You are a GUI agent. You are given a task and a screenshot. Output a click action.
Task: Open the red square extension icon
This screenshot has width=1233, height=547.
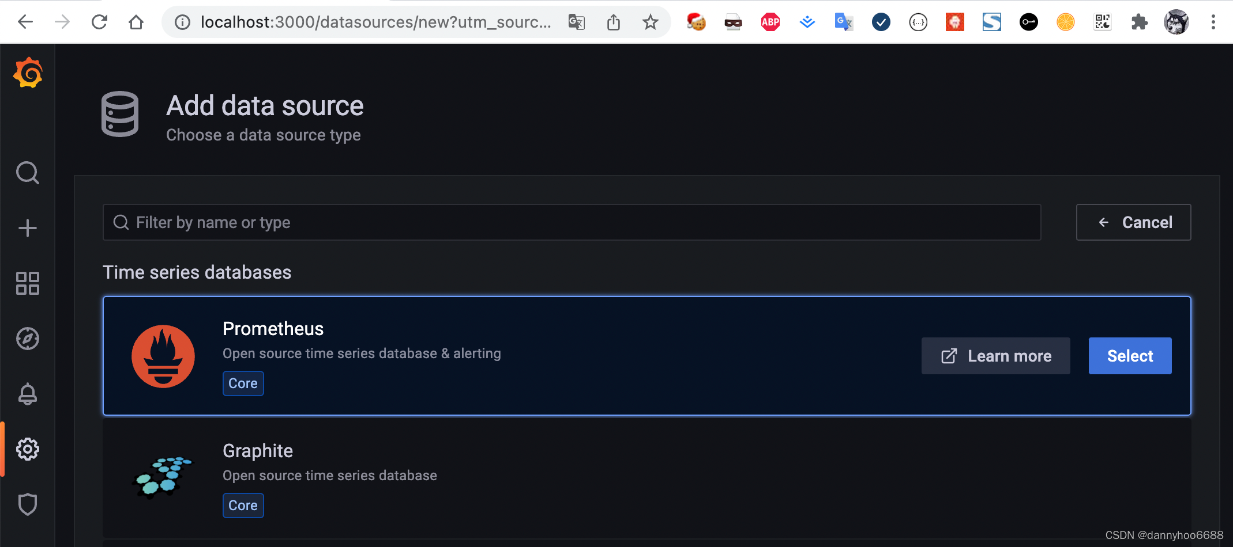(x=955, y=22)
